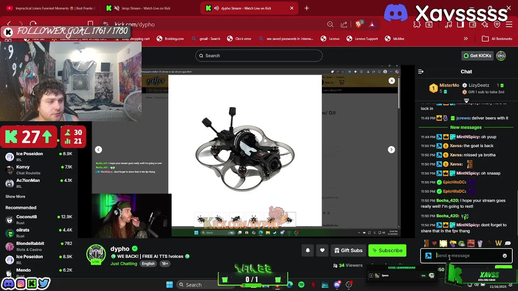518x291 pixels.
Task: Collapse the chat panel arrow icon
Action: 421,72
